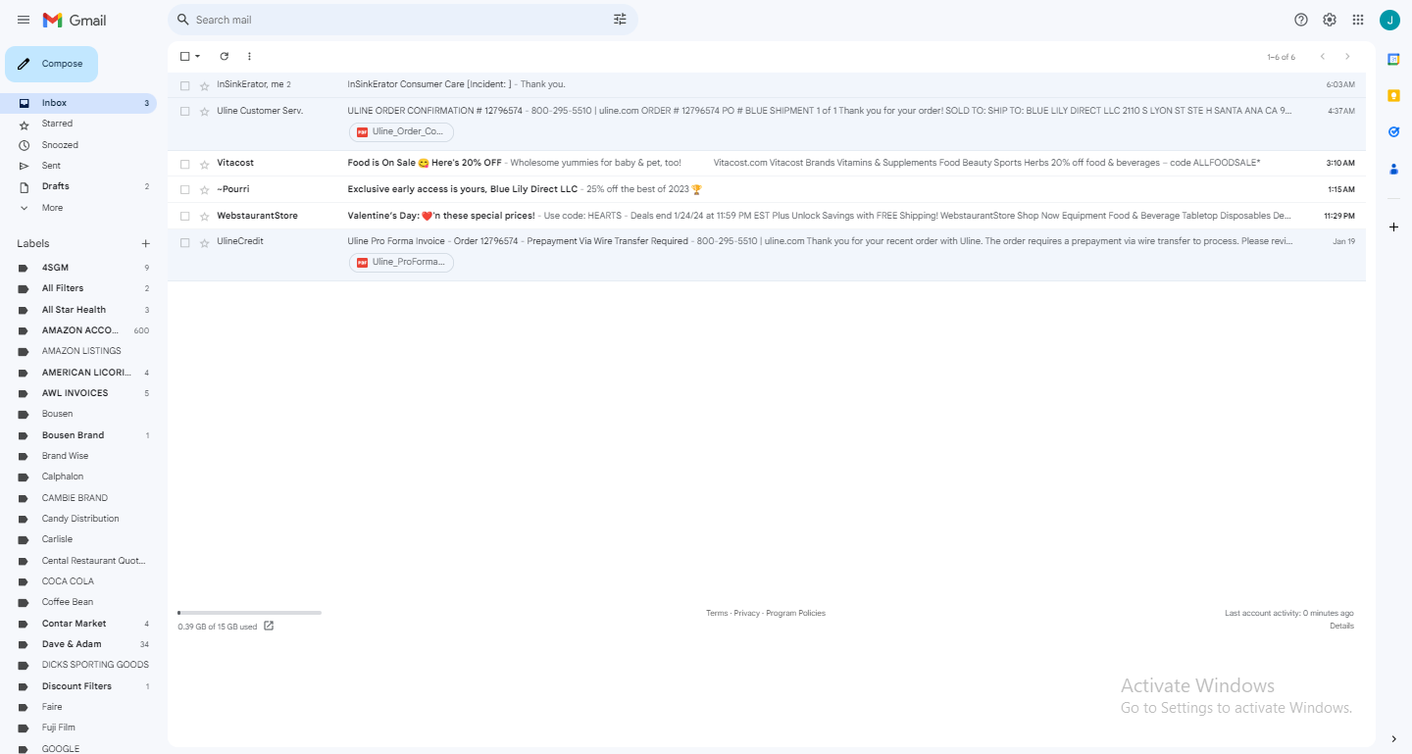The height and width of the screenshot is (754, 1412).
Task: Open Settings gear icon
Action: [1330, 20]
